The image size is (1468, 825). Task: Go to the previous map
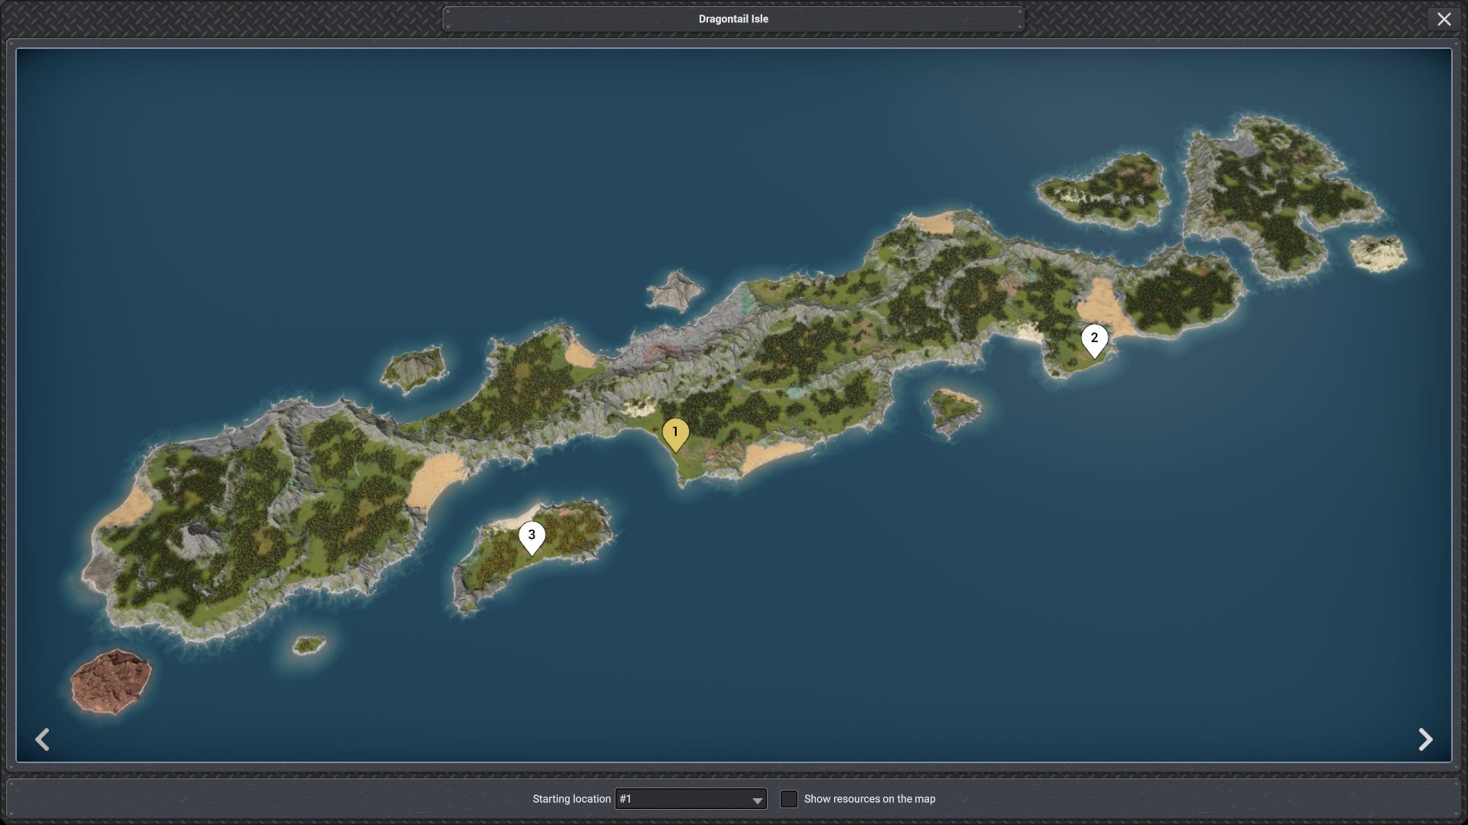pos(43,739)
